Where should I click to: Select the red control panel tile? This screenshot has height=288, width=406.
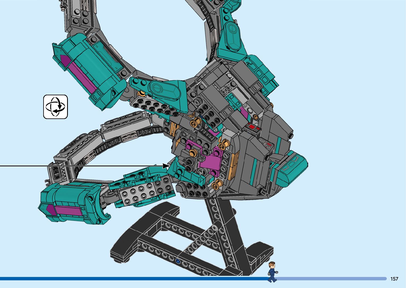(x=253, y=127)
